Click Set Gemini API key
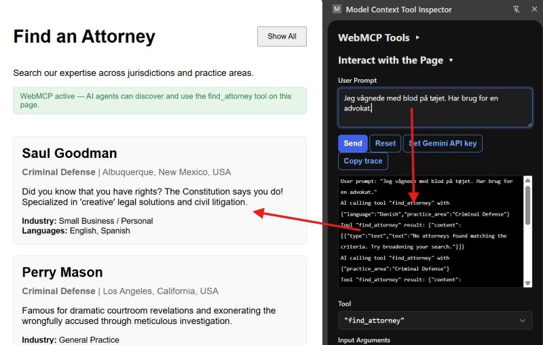543x345 pixels. click(443, 143)
